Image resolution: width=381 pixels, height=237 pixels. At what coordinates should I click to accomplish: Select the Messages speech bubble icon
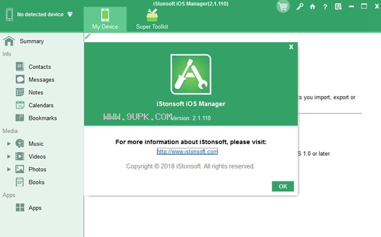point(20,79)
